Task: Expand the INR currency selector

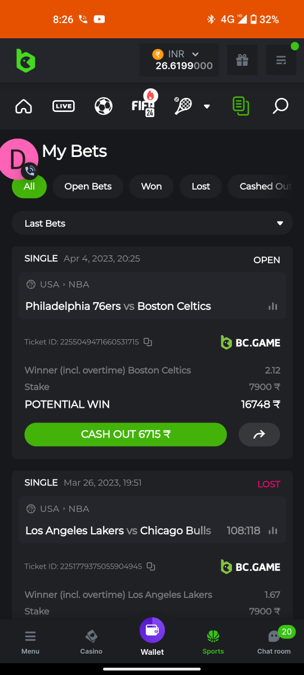Action: point(179,60)
